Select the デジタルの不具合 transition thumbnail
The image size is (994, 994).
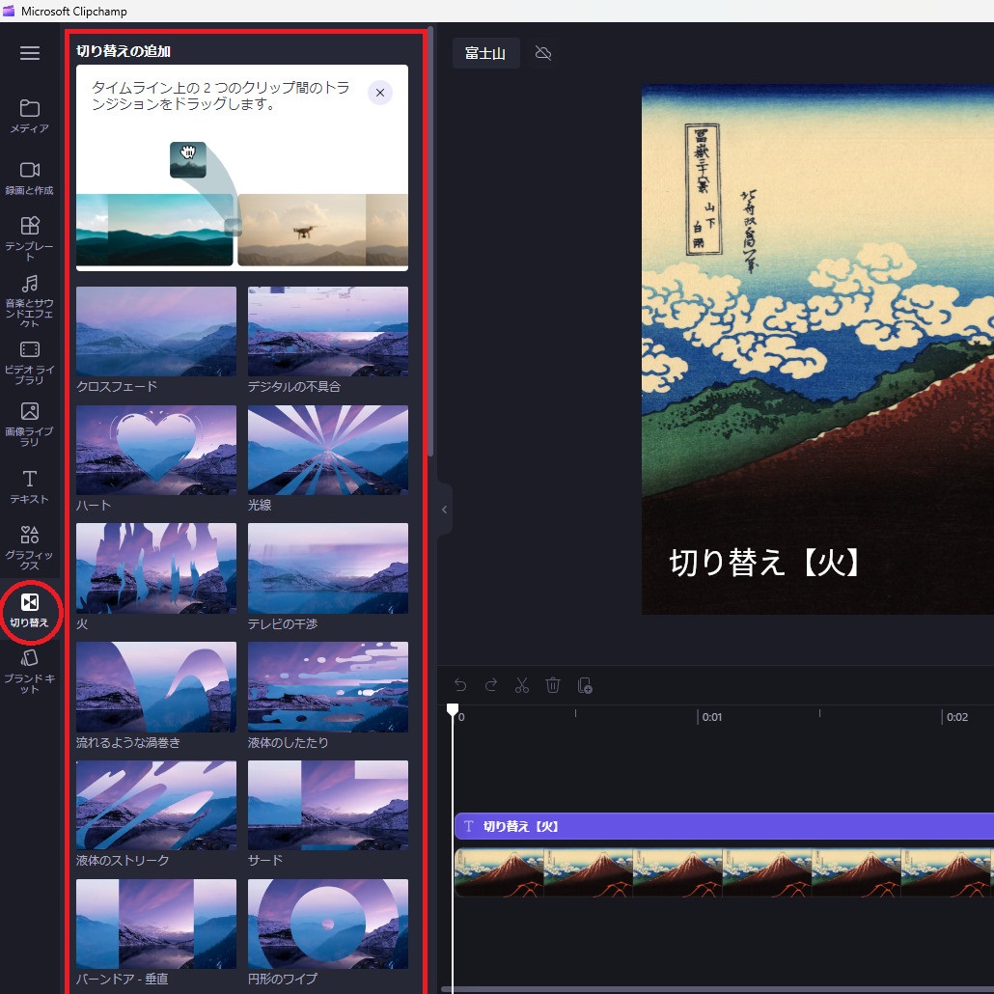tap(328, 331)
